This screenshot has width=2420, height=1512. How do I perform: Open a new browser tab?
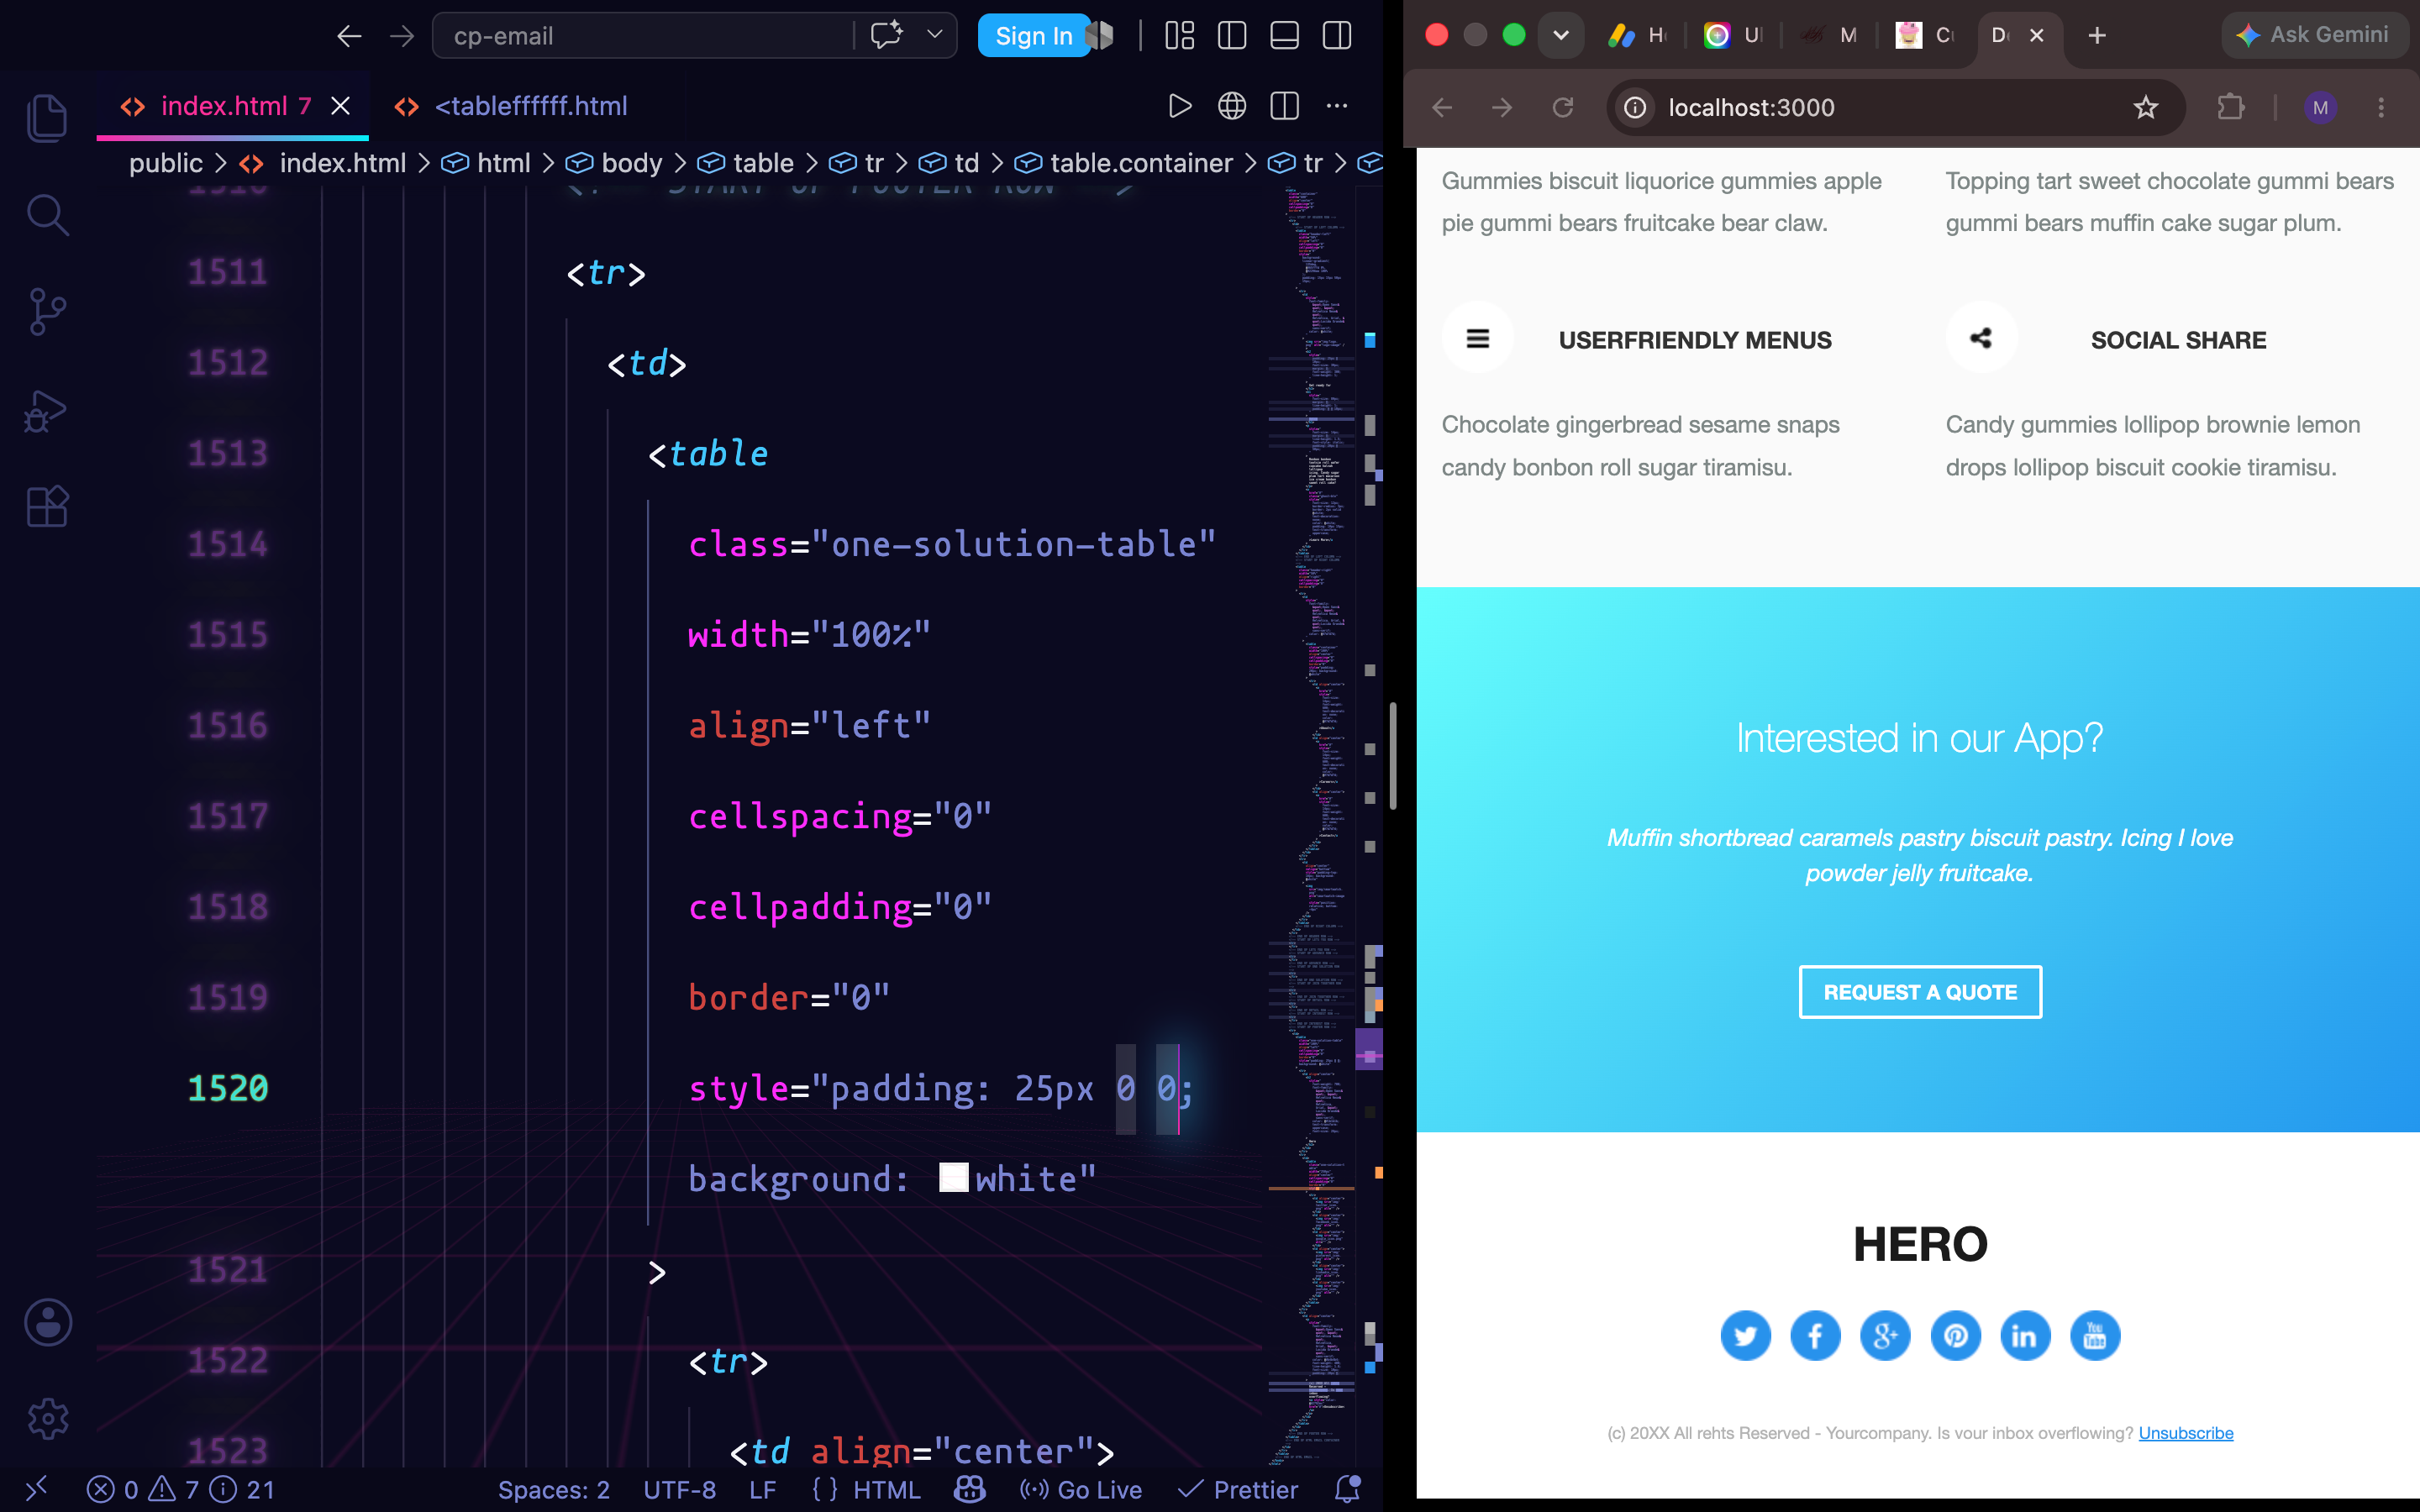click(2097, 36)
